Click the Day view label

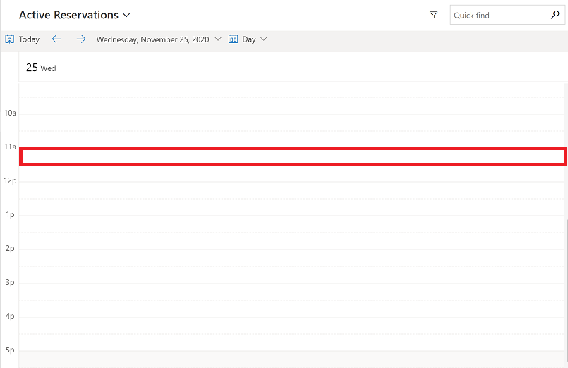(249, 39)
